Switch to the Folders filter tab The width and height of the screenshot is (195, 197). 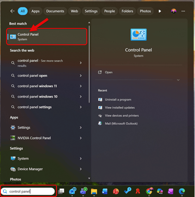point(127,11)
